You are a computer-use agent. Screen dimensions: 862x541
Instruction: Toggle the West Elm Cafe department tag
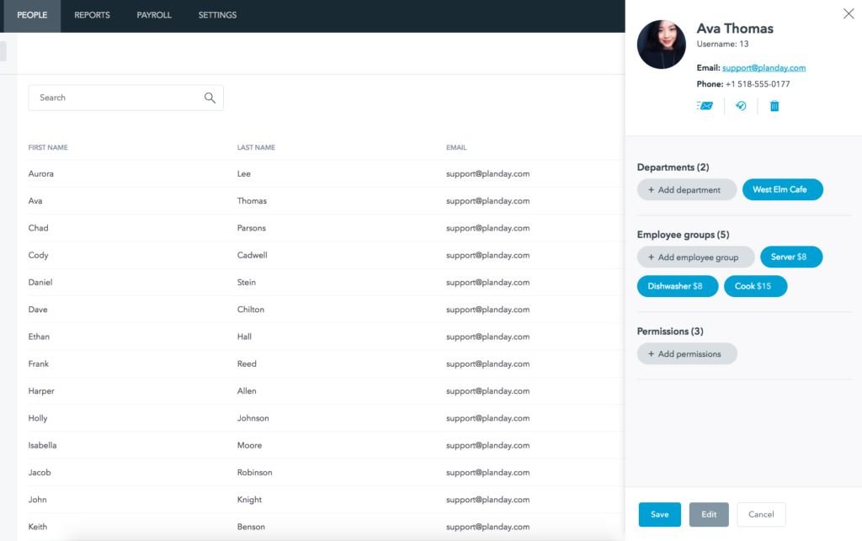click(782, 190)
